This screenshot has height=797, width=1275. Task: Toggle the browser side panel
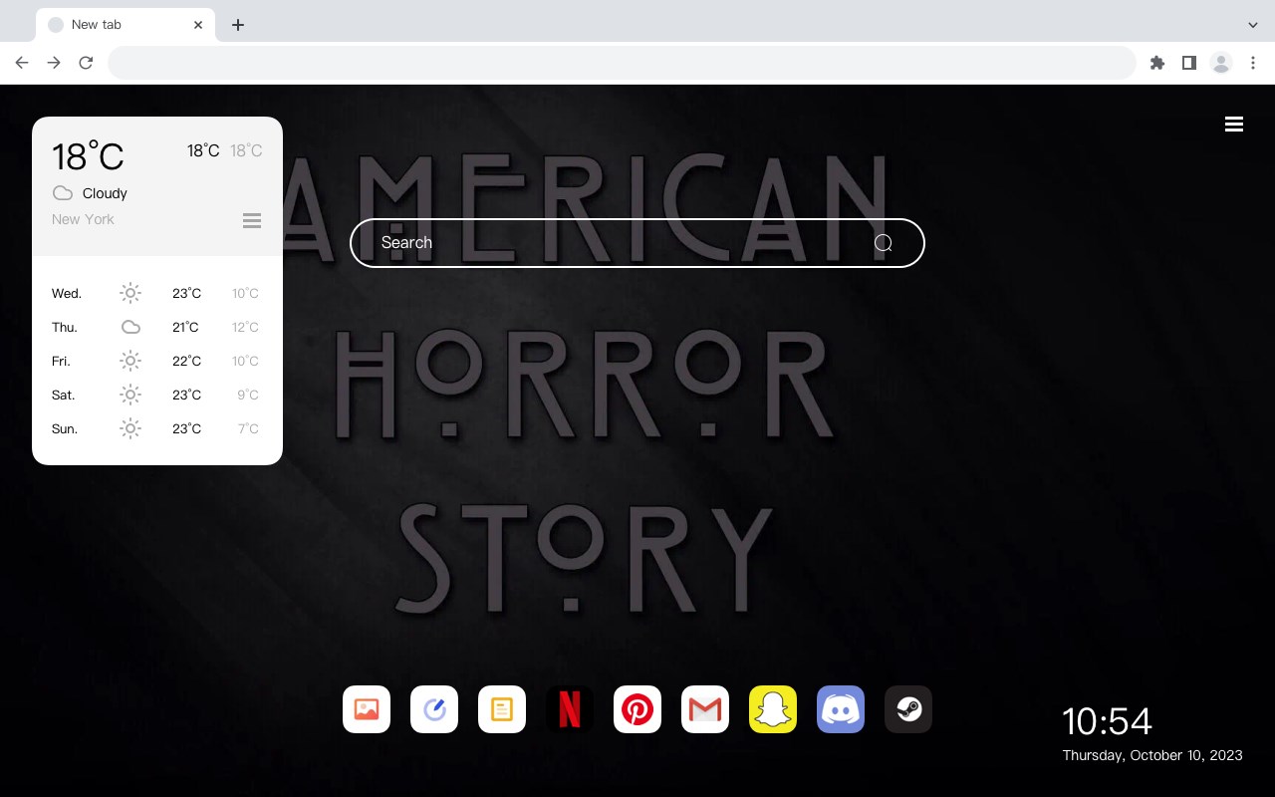tap(1189, 63)
